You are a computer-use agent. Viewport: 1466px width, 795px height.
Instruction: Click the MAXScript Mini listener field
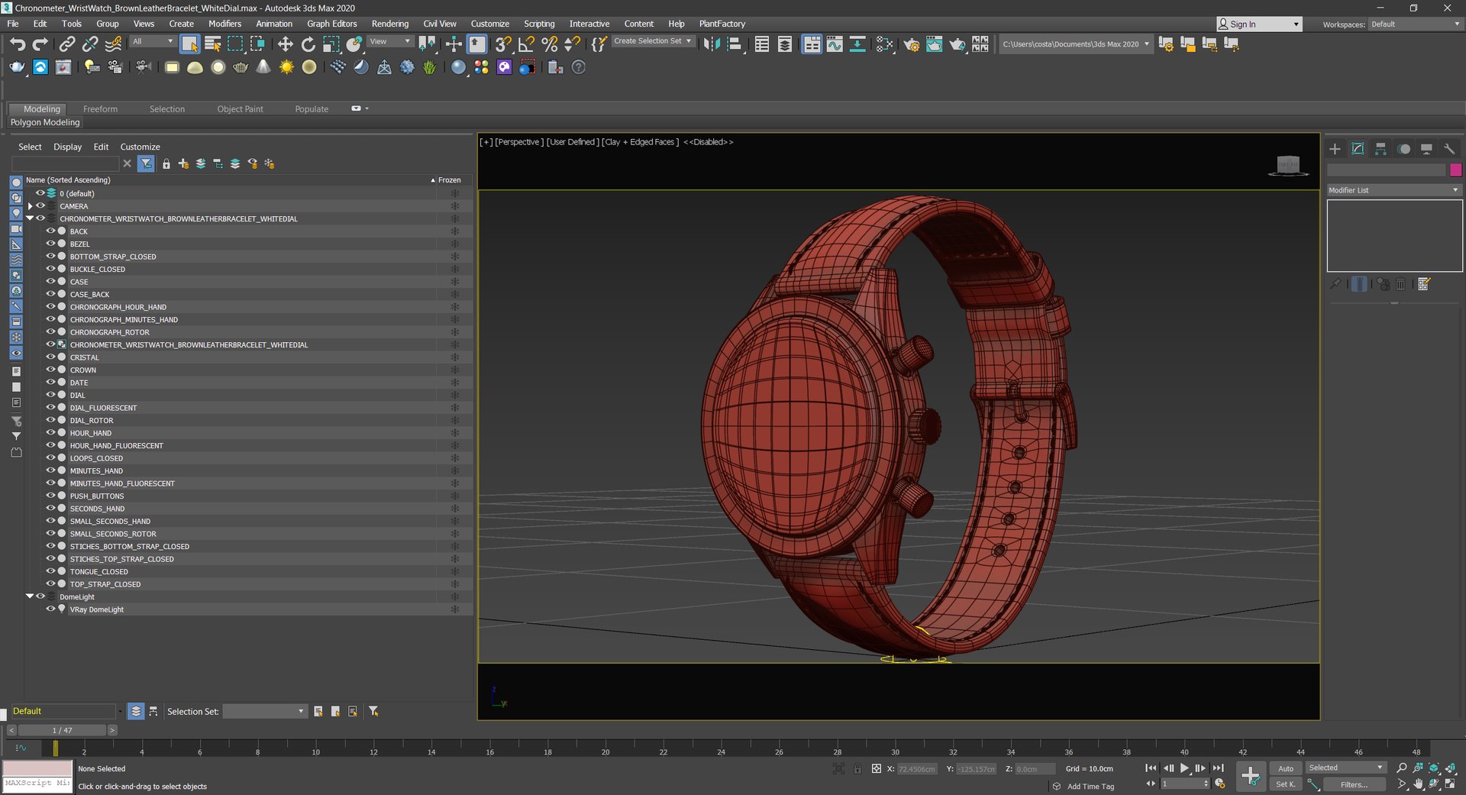pyautogui.click(x=37, y=784)
